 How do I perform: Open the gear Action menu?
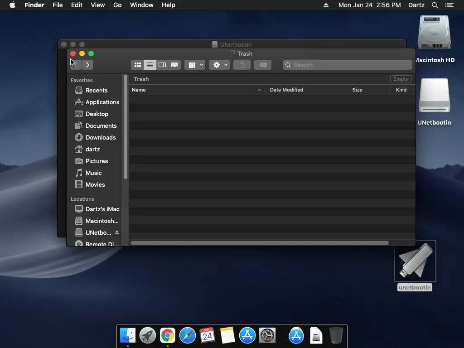(x=219, y=65)
